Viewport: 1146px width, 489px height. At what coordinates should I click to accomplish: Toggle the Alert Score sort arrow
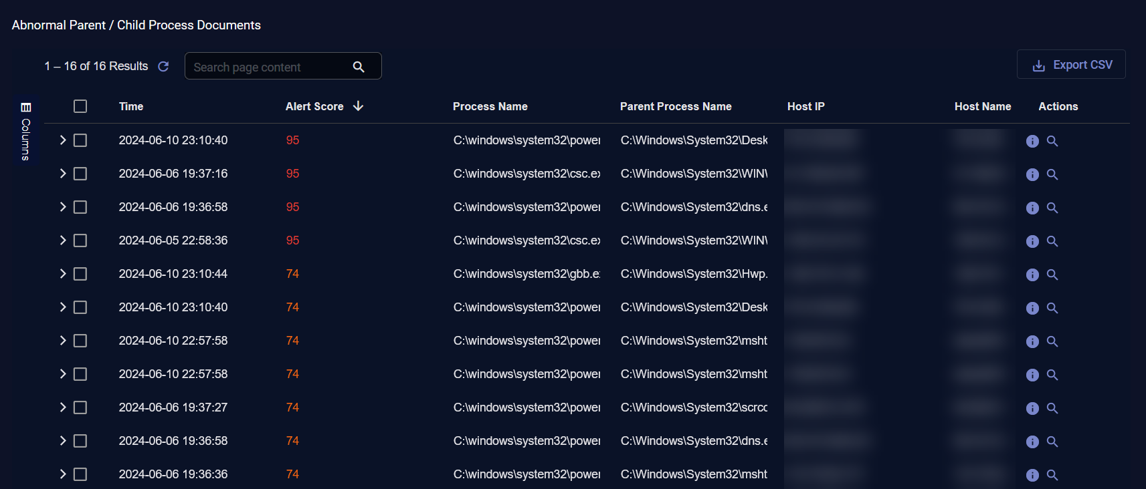(359, 106)
